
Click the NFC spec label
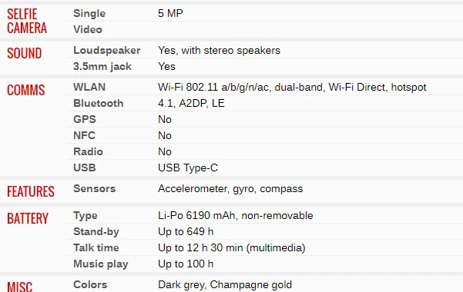(84, 135)
